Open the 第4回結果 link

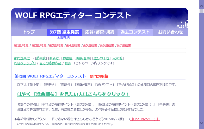(x=73, y=46)
